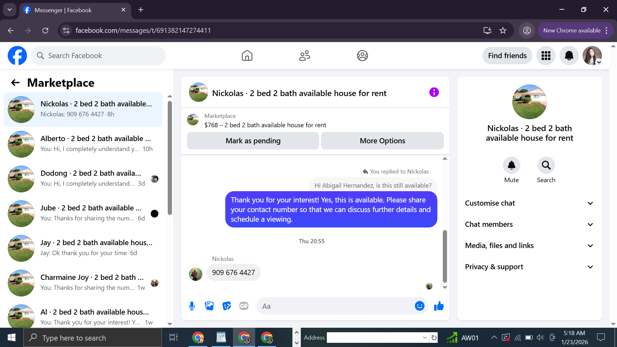Click the message thread scrollbar

coord(445,256)
